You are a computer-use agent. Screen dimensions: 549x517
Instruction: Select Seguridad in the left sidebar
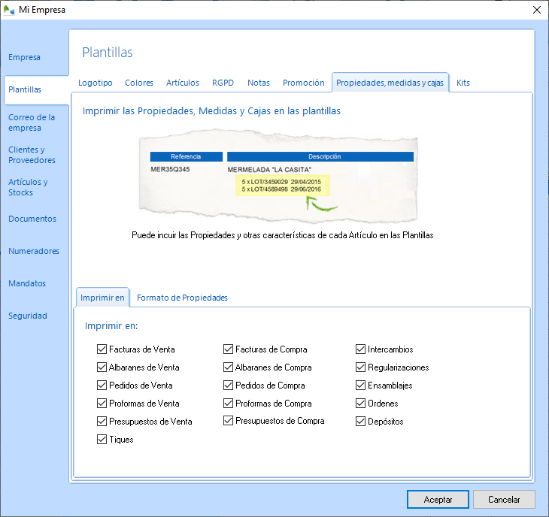click(28, 316)
